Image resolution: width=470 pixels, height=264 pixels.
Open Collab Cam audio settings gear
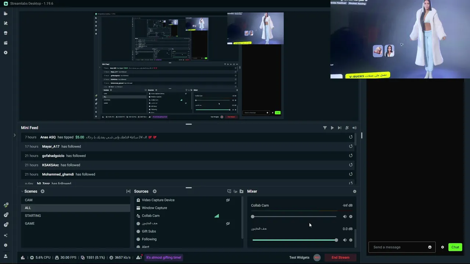click(351, 217)
